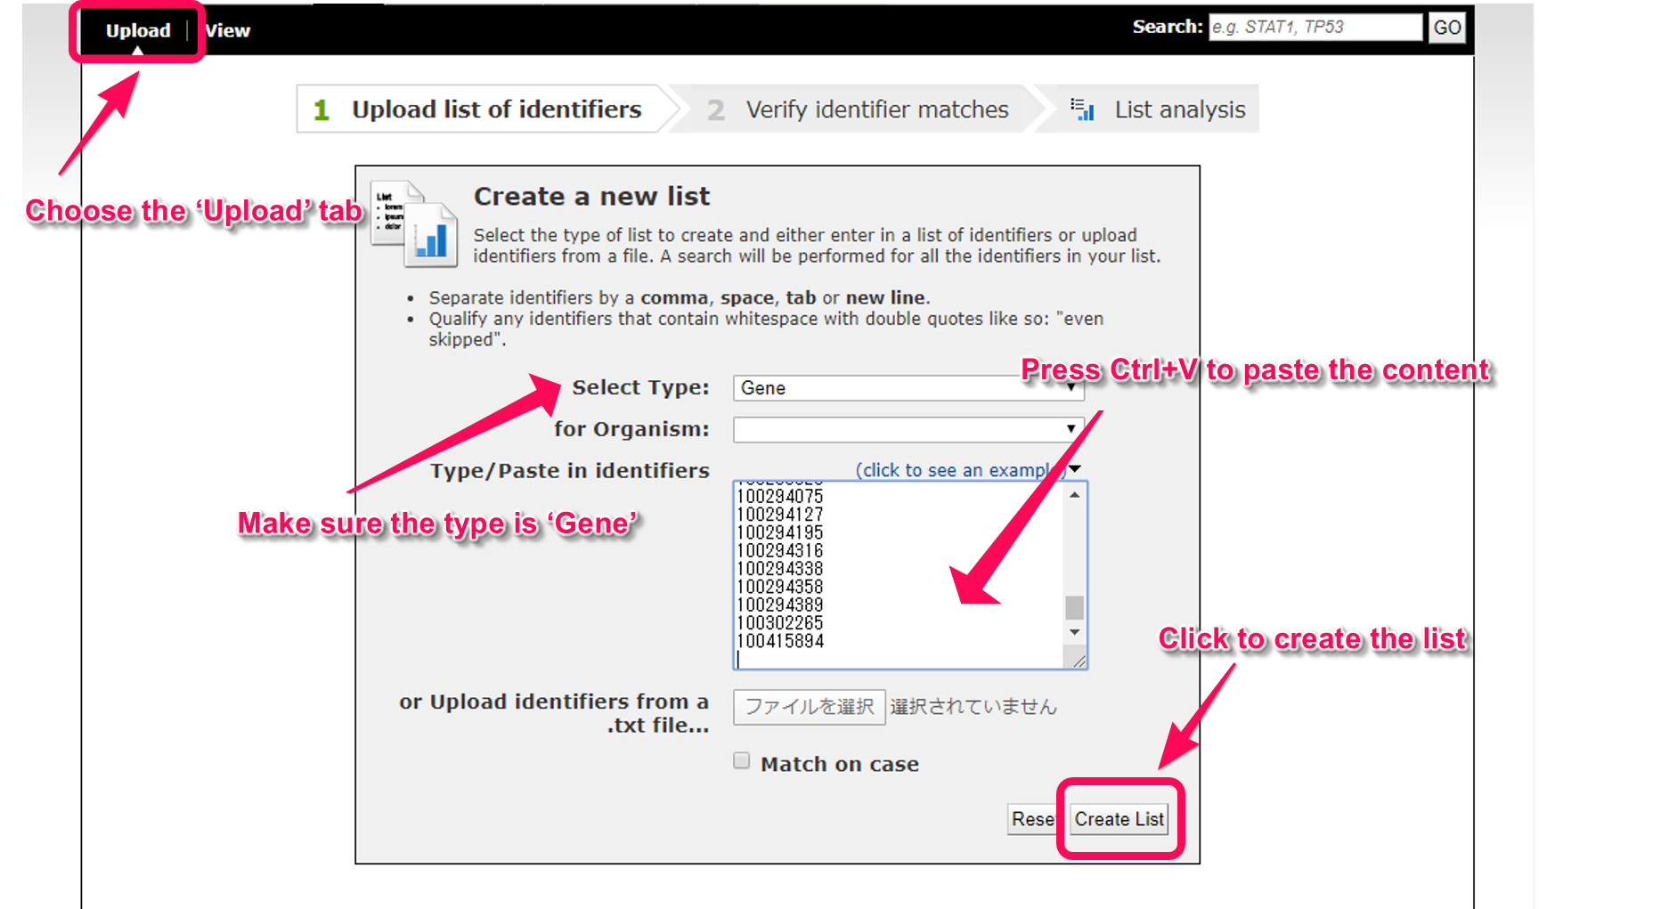Screen dimensions: 1677x909
Task: Click the file chooser button for .txt upload
Action: [810, 707]
